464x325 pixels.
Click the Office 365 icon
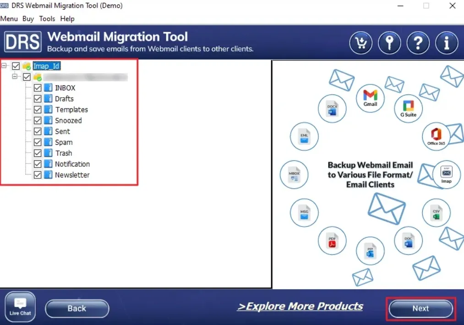click(436, 136)
